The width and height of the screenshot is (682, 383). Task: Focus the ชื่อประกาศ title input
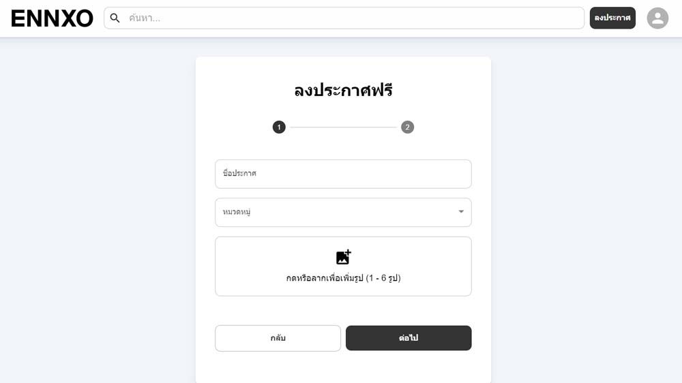pyautogui.click(x=343, y=174)
